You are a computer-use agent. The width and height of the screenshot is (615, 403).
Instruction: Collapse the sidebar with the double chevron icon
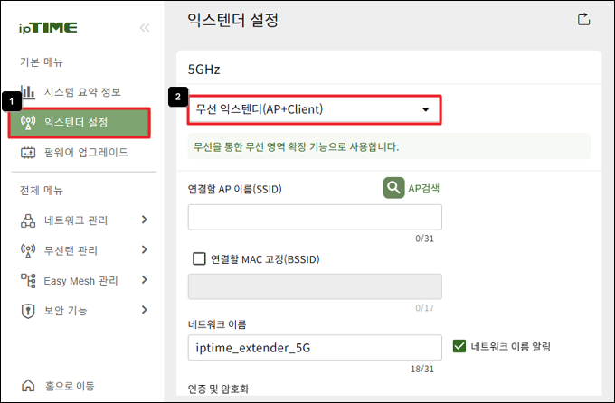tap(145, 28)
